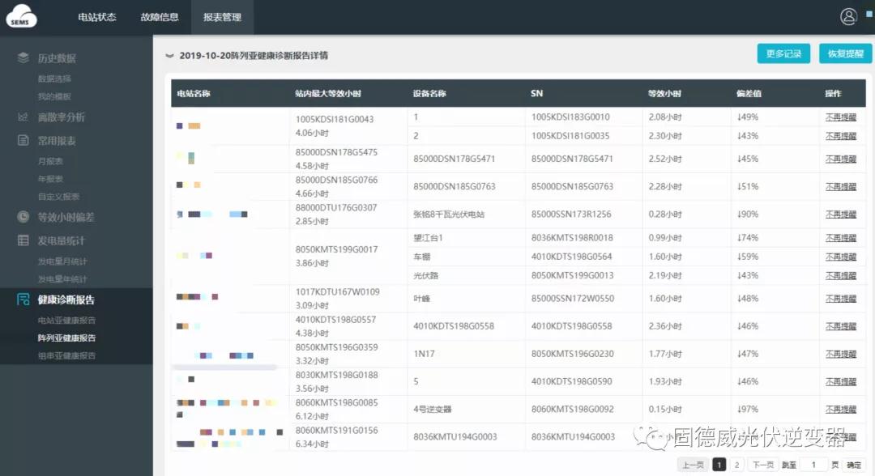Open the user profile icon

848,16
